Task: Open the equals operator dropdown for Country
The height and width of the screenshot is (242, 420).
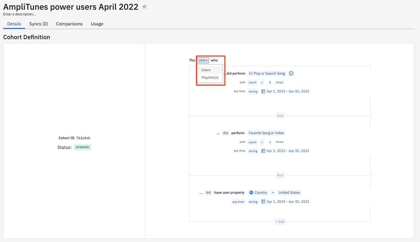Action: coord(273,192)
